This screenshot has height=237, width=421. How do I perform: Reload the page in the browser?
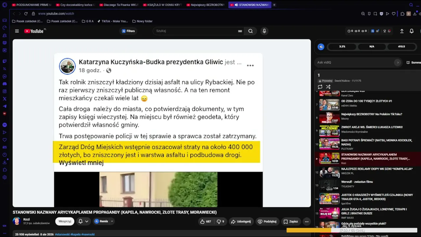point(26,13)
